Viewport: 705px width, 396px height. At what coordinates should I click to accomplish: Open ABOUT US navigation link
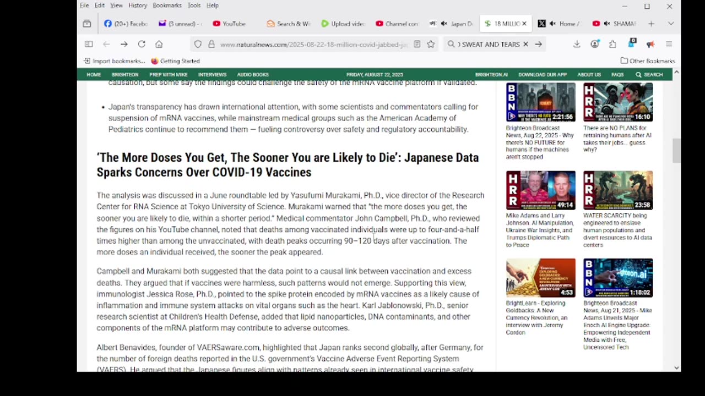click(589, 74)
